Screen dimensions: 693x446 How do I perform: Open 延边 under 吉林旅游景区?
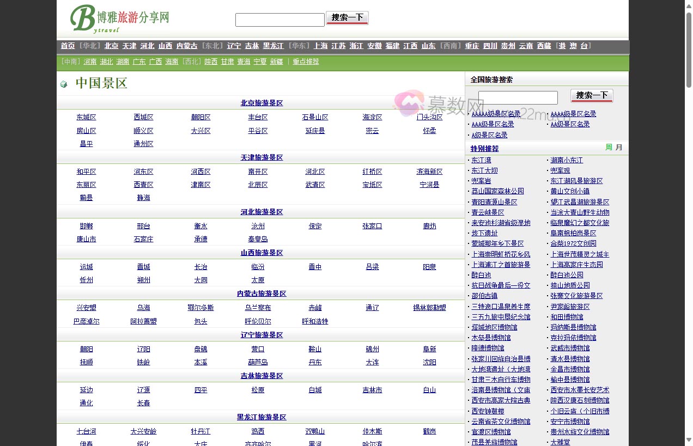pyautogui.click(x=86, y=390)
